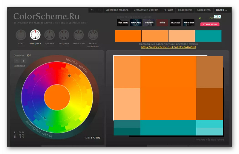
Task: Click the large teal preview block
Action: point(168,128)
